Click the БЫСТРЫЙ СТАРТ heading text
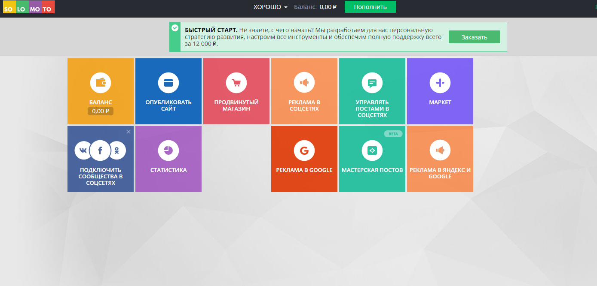 [x=211, y=30]
